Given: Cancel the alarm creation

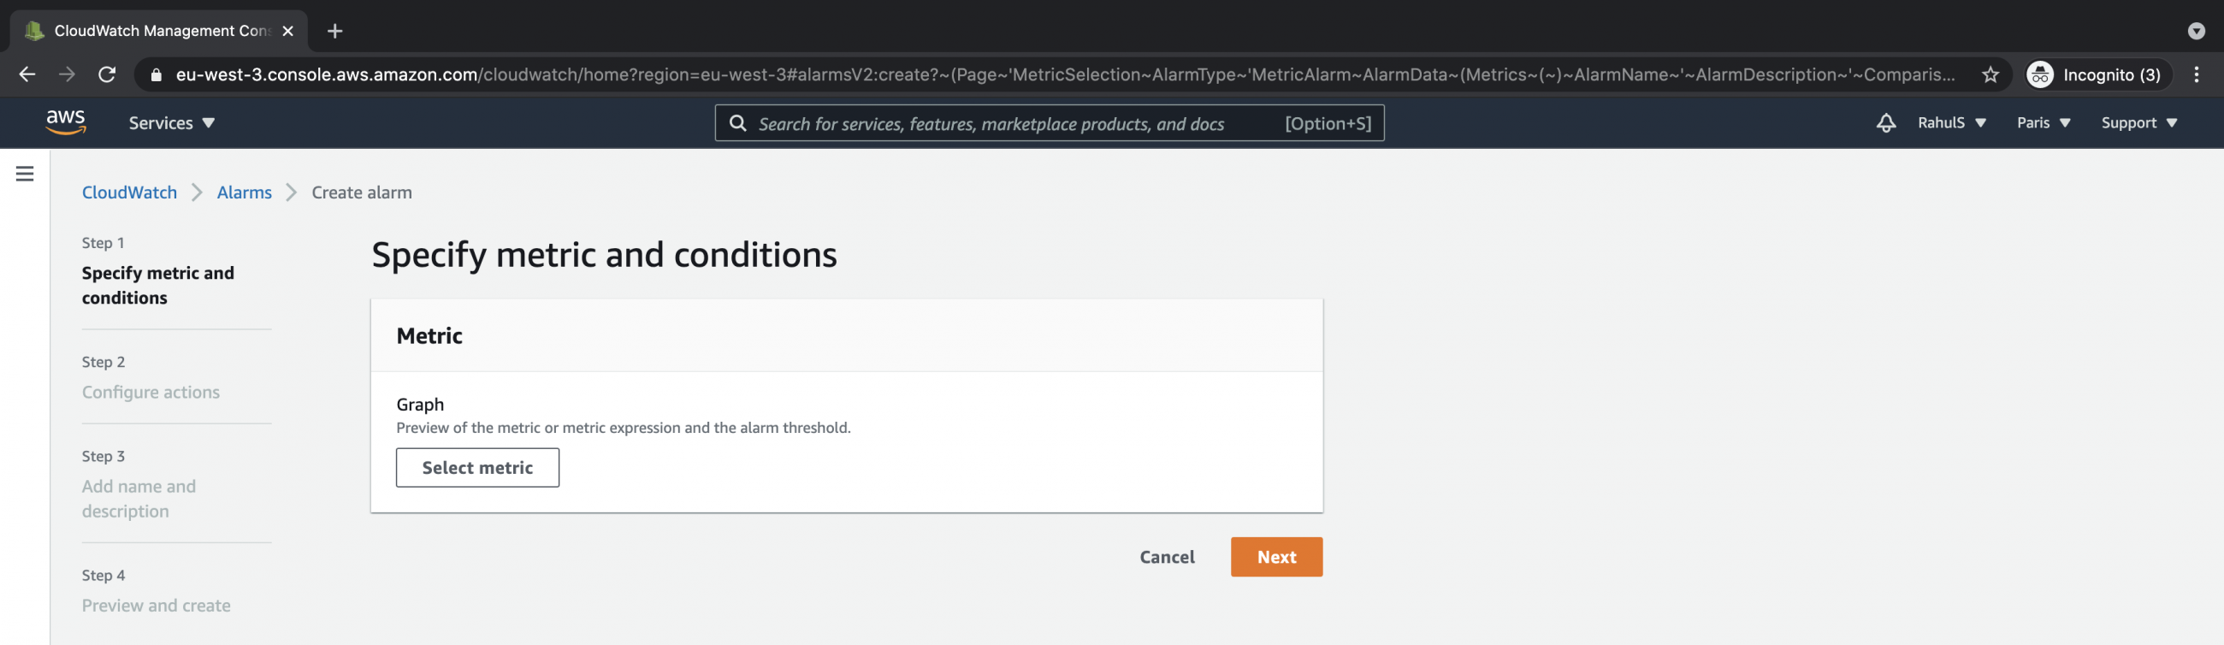Looking at the screenshot, I should pos(1167,557).
